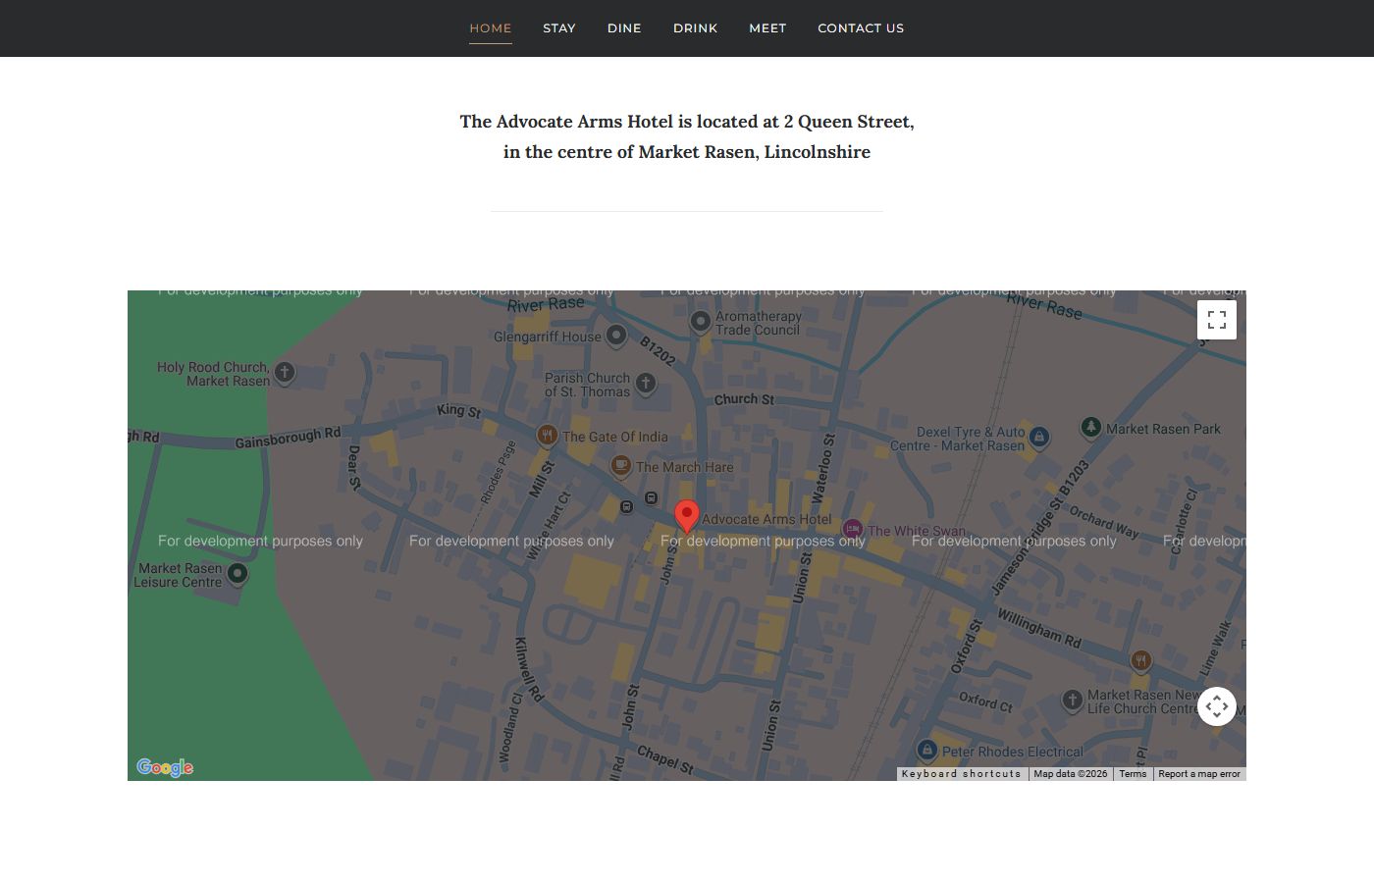Click Report a map error link
Image resolution: width=1374 pixels, height=883 pixels.
pos(1199,774)
